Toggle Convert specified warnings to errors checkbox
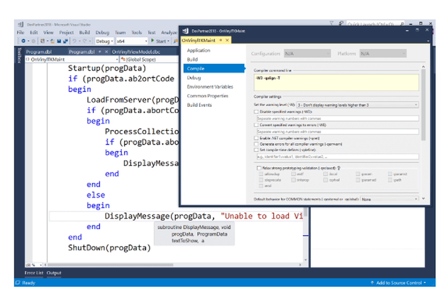Viewport: 445px width, 303px height. [256, 125]
